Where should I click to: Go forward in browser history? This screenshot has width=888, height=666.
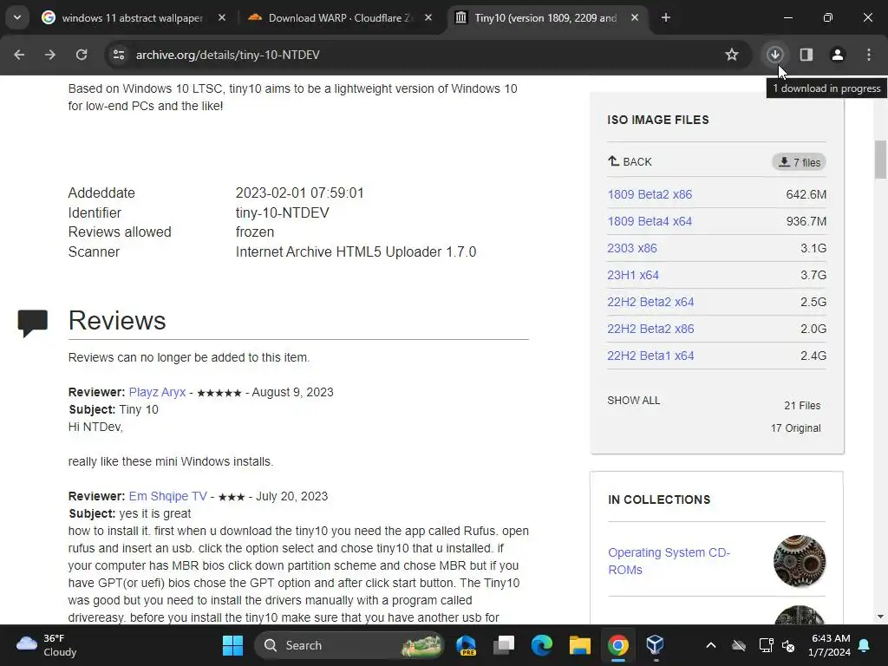pos(50,55)
